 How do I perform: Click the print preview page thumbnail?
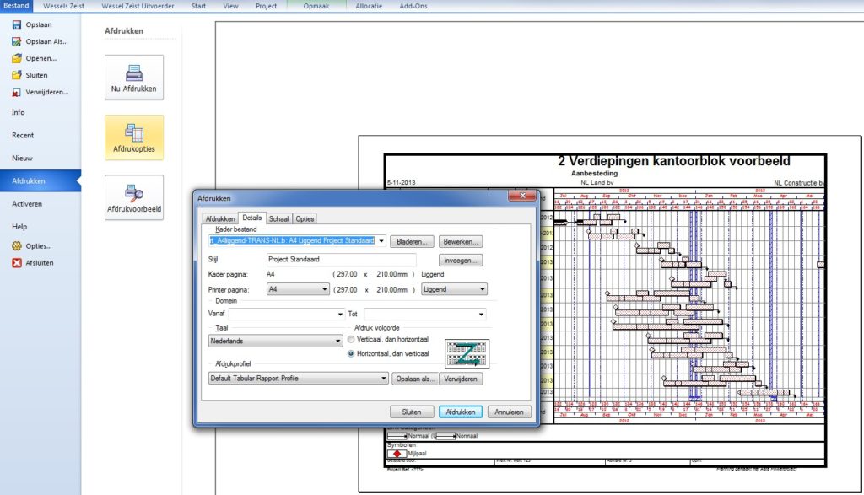point(610,314)
